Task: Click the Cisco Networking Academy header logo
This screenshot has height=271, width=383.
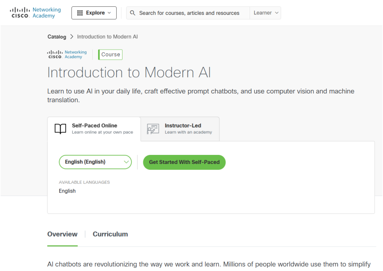Action: (x=35, y=13)
